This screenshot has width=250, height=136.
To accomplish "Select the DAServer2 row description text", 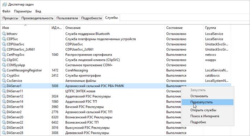I will (x=89, y=112).
